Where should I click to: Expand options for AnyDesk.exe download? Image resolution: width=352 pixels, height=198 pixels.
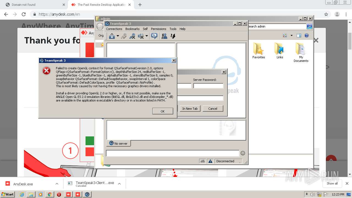click(x=57, y=184)
